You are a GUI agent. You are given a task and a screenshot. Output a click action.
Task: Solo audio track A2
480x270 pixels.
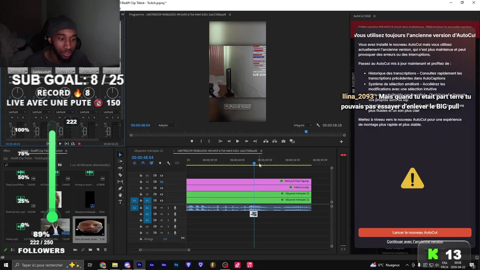pyautogui.click(x=168, y=214)
